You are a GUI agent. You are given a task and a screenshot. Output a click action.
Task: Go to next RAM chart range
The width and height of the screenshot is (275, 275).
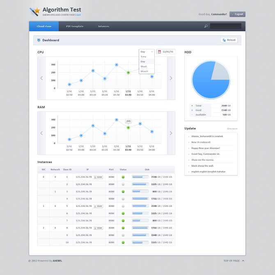pyautogui.click(x=171, y=133)
